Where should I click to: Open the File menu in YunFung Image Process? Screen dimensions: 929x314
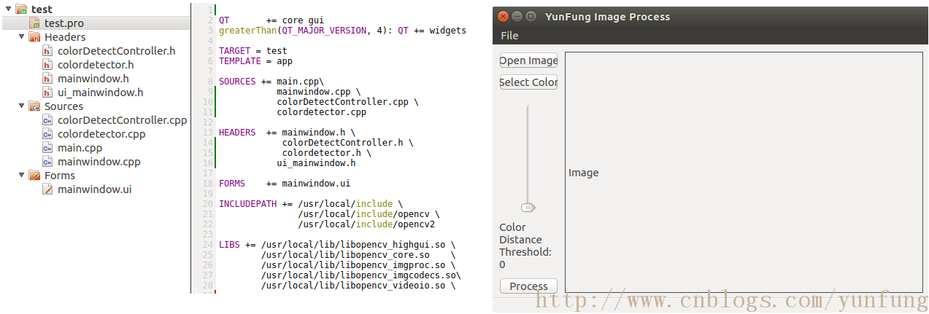(x=509, y=36)
